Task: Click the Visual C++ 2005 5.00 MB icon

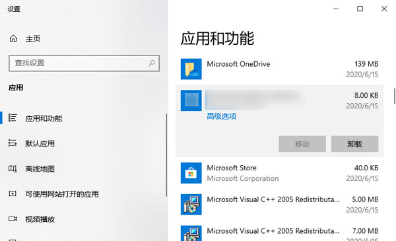Action: [191, 205]
